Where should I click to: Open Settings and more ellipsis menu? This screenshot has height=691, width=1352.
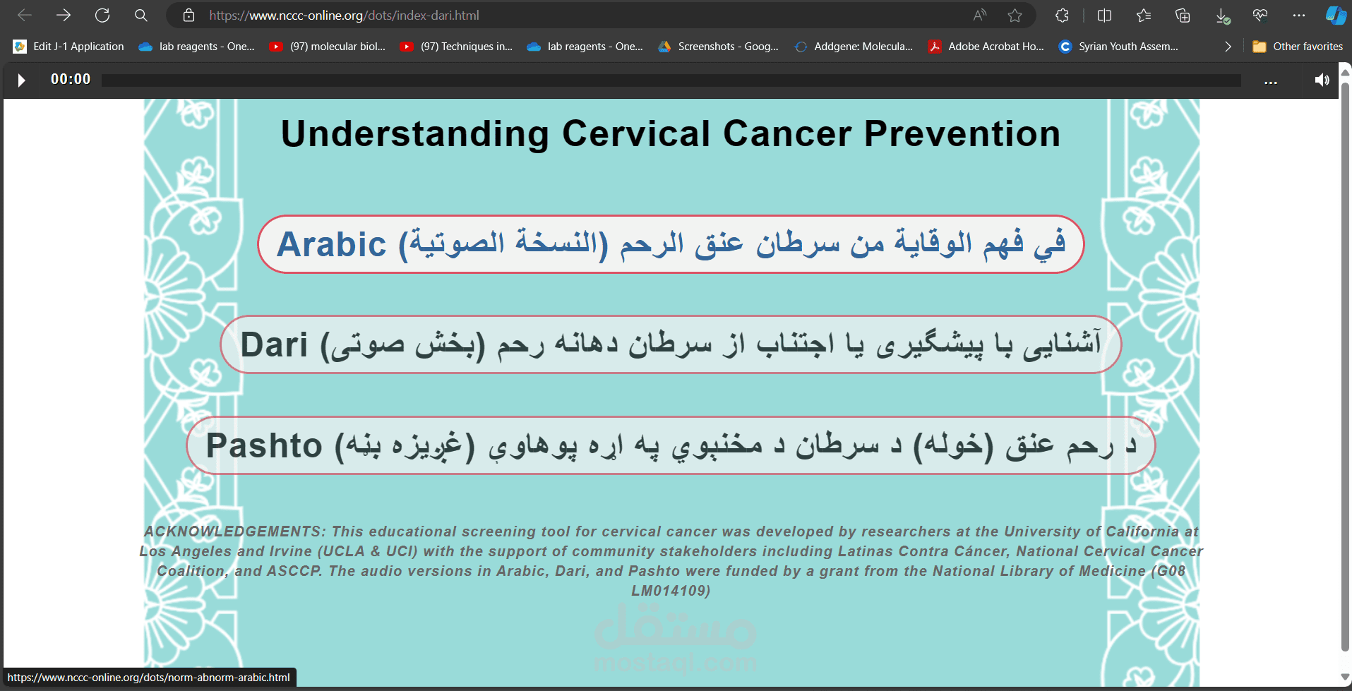tap(1299, 15)
